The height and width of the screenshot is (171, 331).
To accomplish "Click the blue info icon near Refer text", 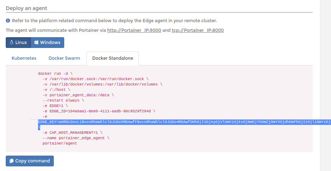I will (x=8, y=21).
